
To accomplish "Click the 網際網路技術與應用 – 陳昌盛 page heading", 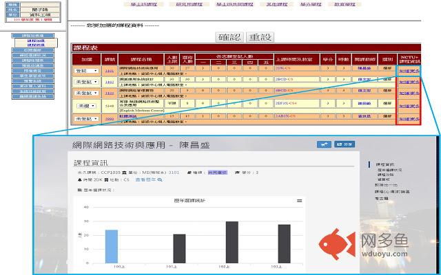I will click(141, 145).
